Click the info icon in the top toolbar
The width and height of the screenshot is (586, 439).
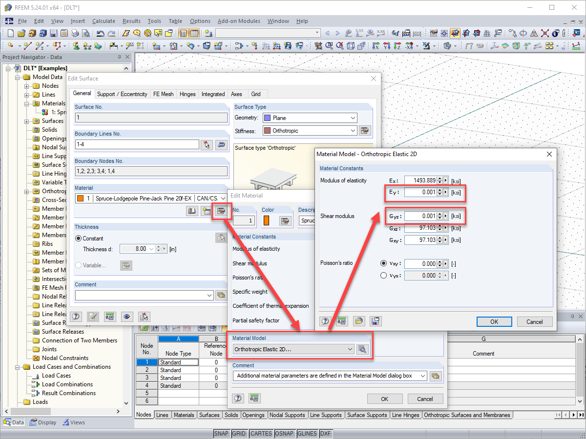point(555,33)
